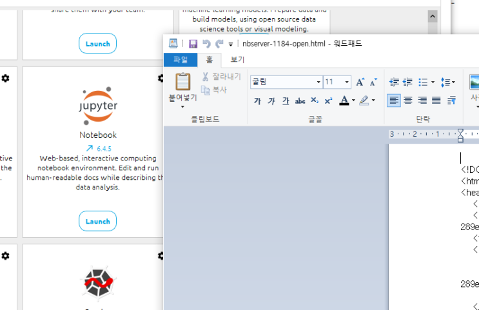Open the 파일 menu tab
479x310 pixels.
pos(181,59)
